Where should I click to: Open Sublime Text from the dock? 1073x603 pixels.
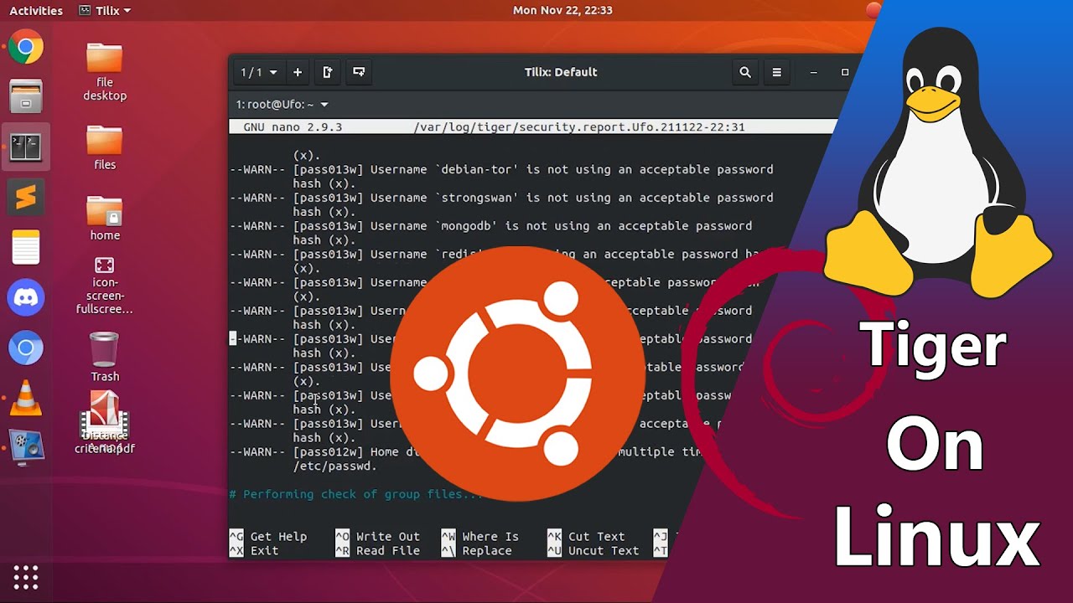[x=26, y=198]
